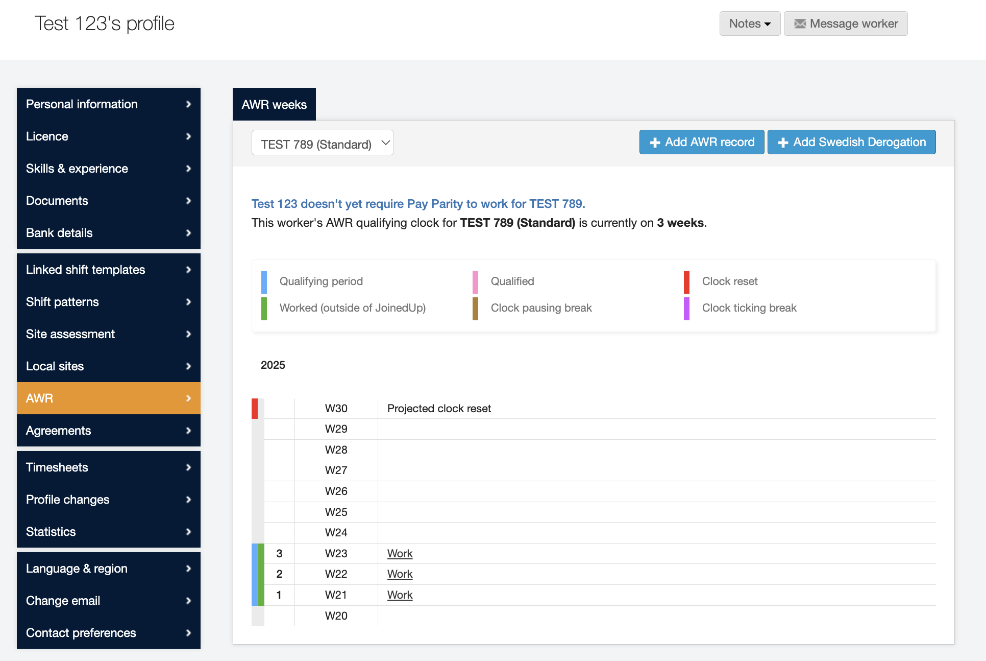The width and height of the screenshot is (986, 661).
Task: Click chevron arrow beside Statistics
Action: (x=188, y=532)
